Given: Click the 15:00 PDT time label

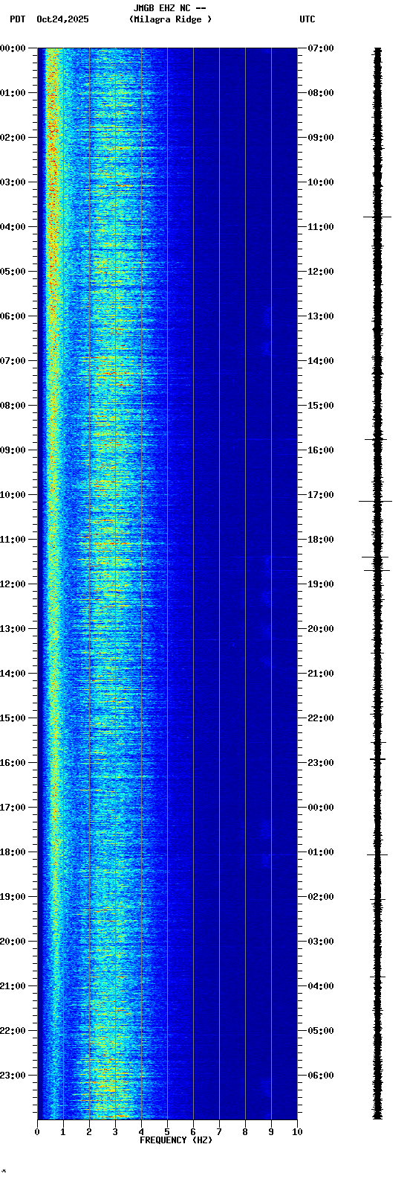Looking at the screenshot, I should tap(13, 718).
